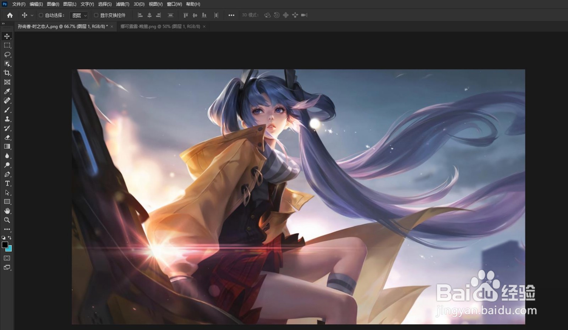Select the Spot Healing Brush tool
The height and width of the screenshot is (330, 568).
[7, 100]
